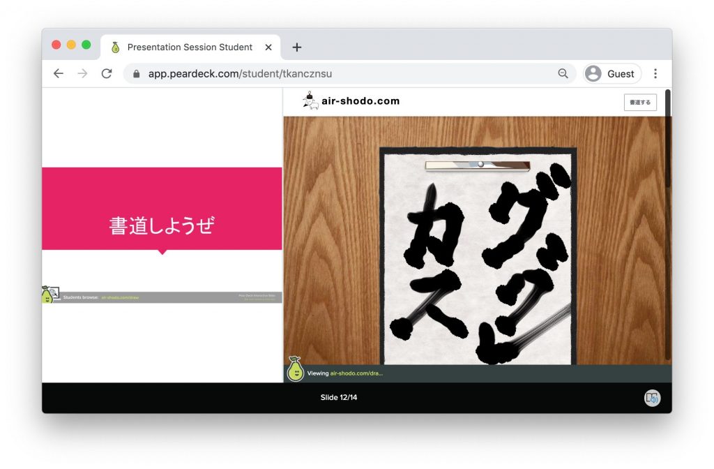Open a new browser tab
The width and height of the screenshot is (714, 469).
[x=297, y=47]
